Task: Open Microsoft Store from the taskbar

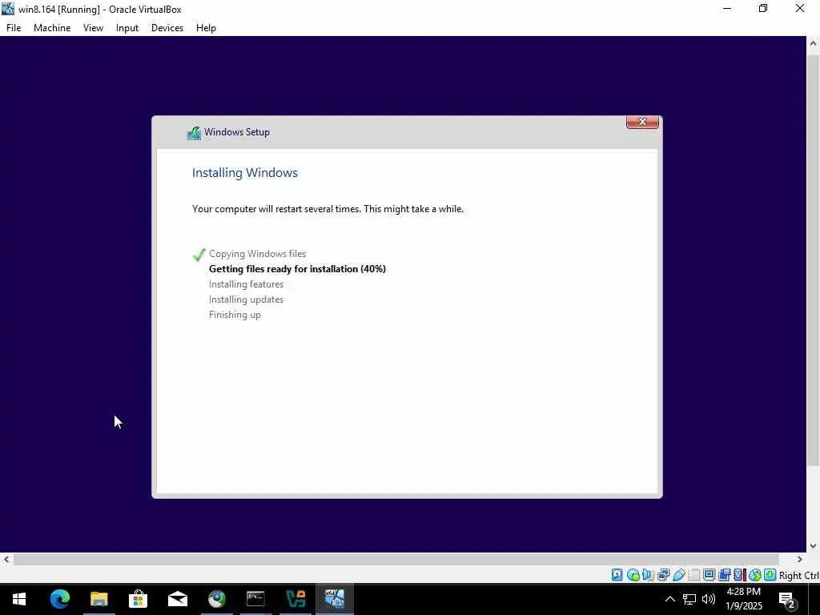Action: (138, 599)
